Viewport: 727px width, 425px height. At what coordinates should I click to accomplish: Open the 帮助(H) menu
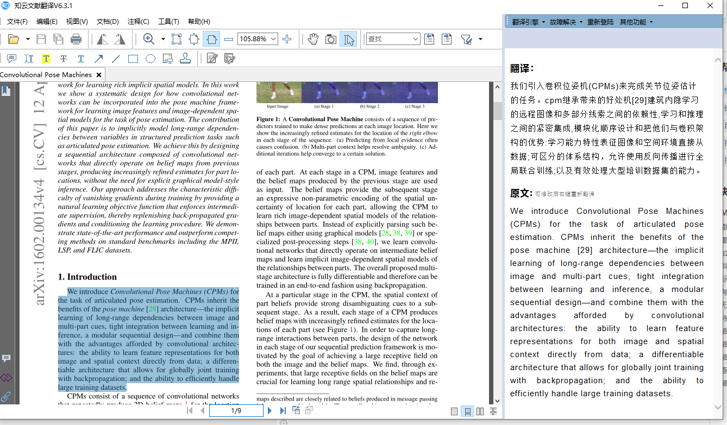tap(199, 22)
